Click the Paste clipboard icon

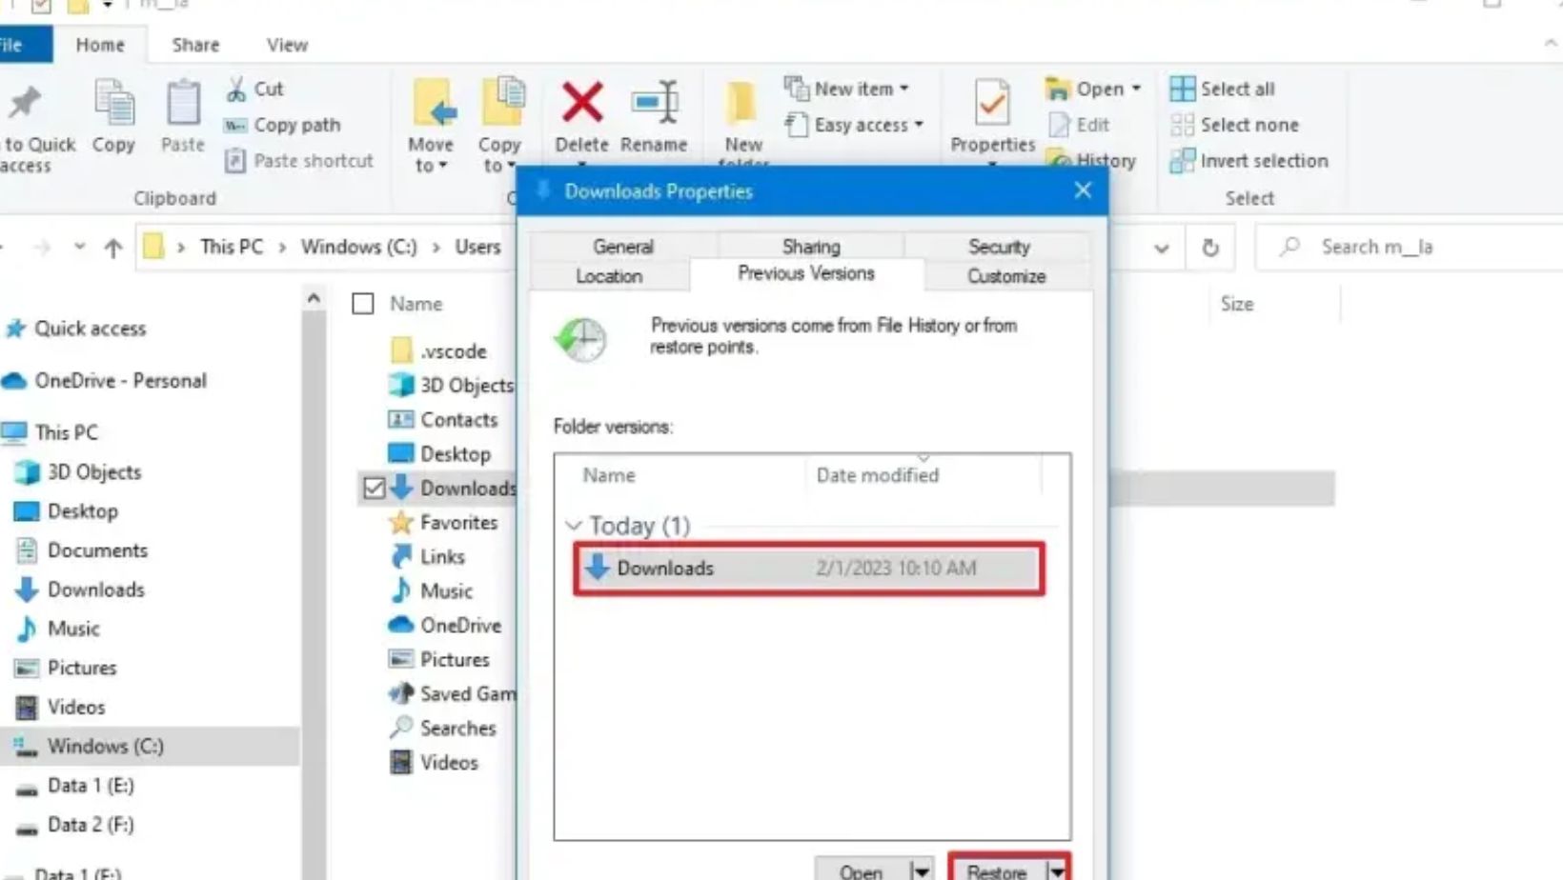(182, 104)
